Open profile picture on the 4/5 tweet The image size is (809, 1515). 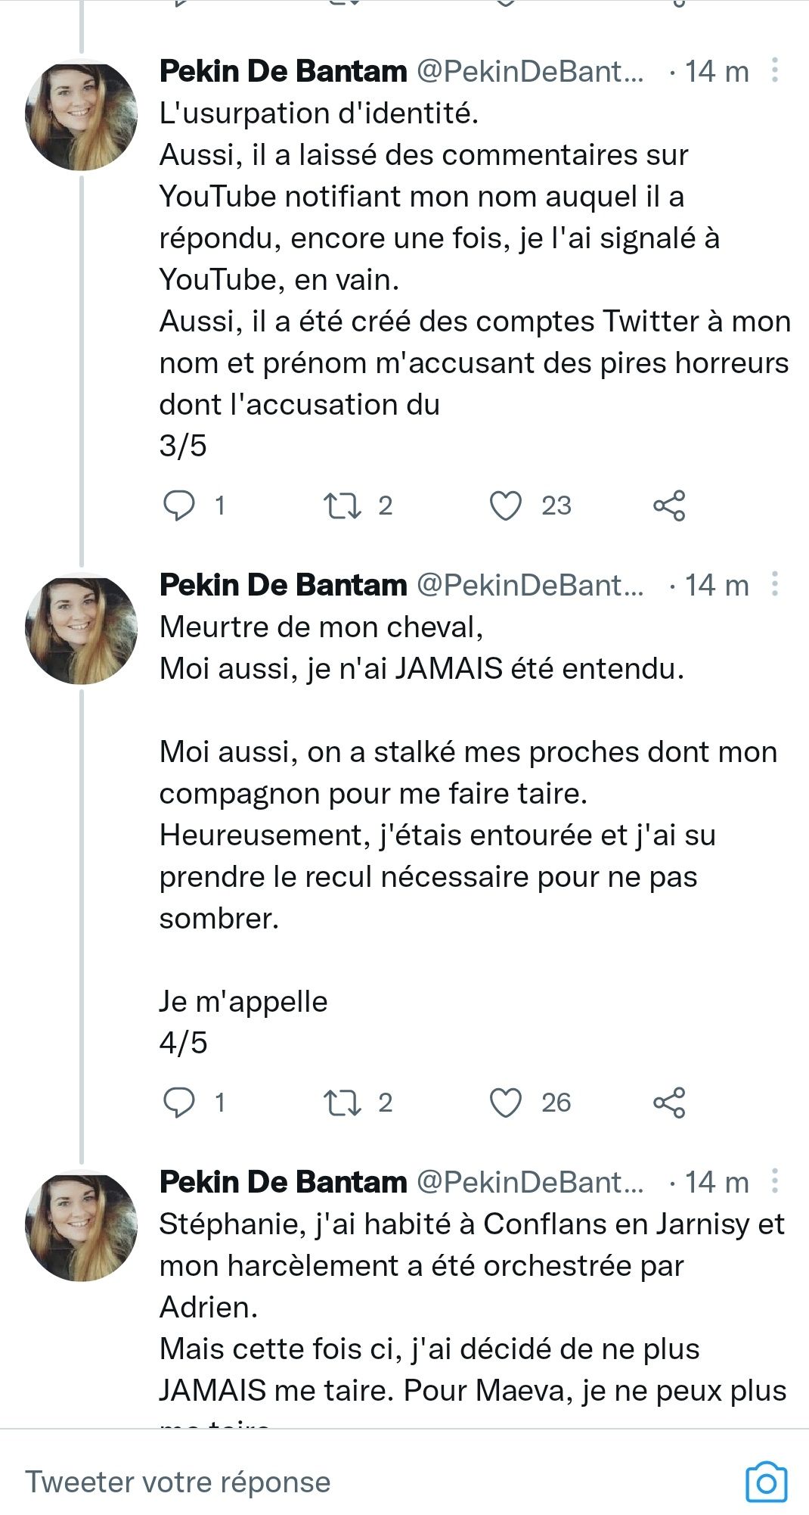click(82, 630)
